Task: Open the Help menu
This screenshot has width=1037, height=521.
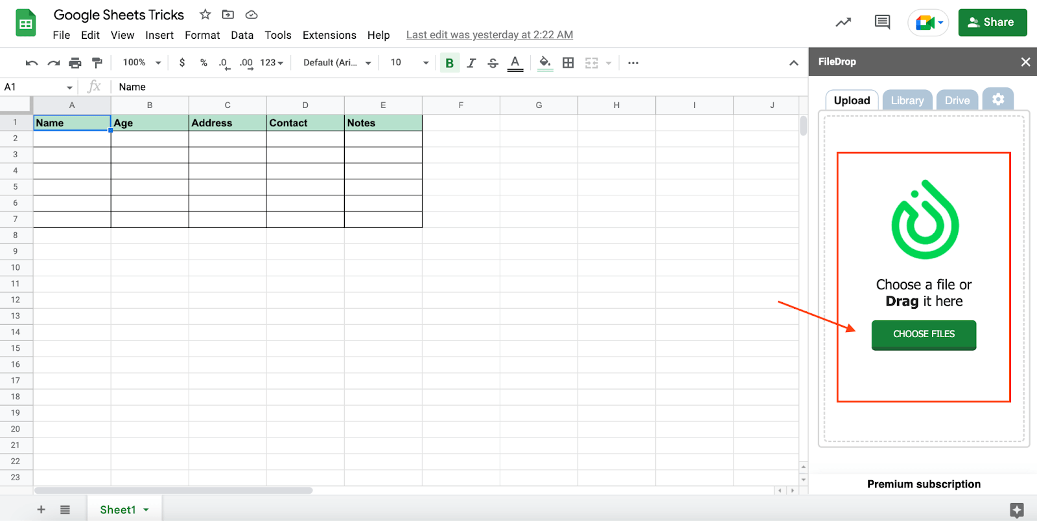Action: (379, 35)
